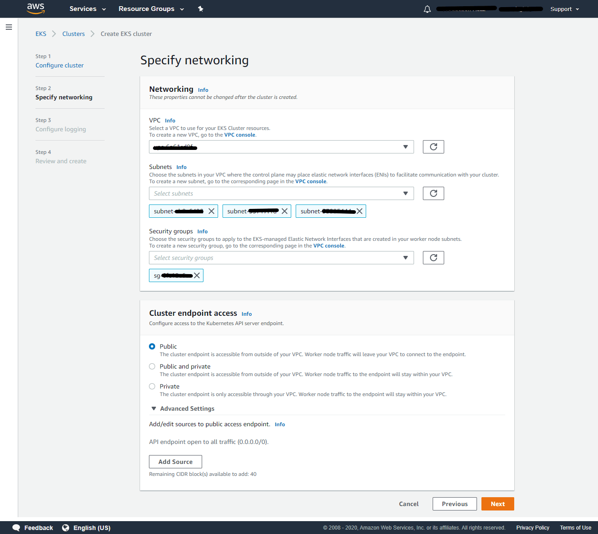Open the Select subnets dropdown
598x534 pixels.
(281, 193)
